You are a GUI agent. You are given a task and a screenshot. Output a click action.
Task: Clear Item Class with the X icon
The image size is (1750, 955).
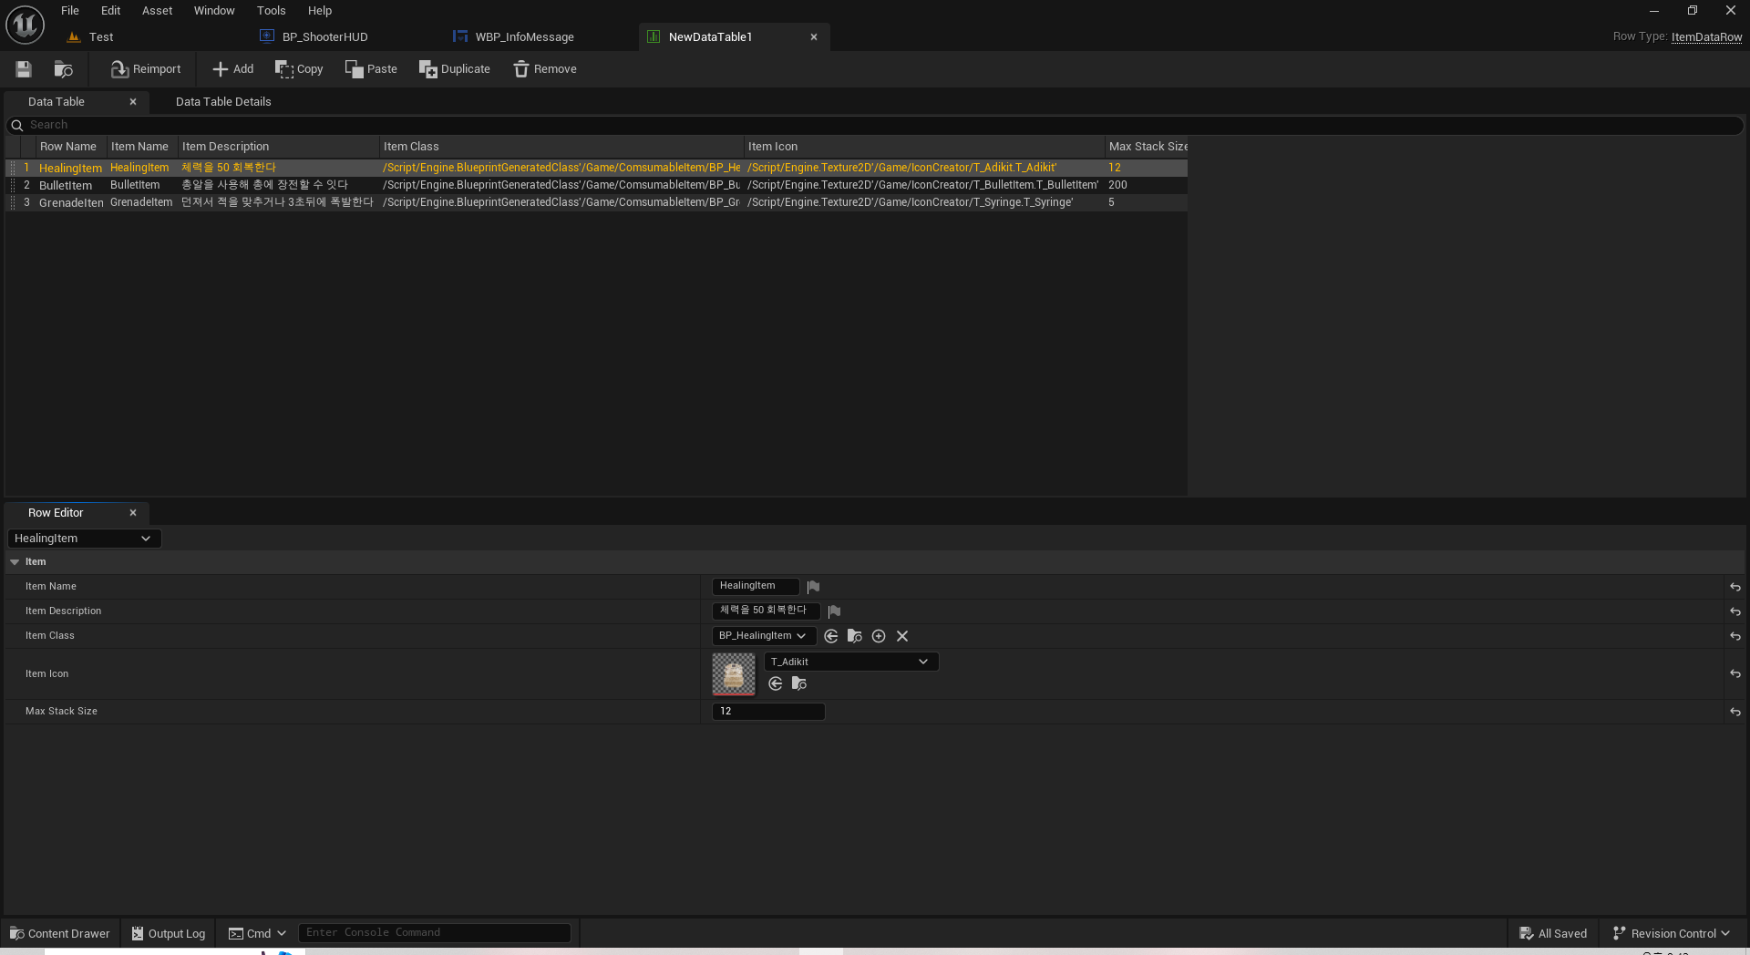coord(901,636)
